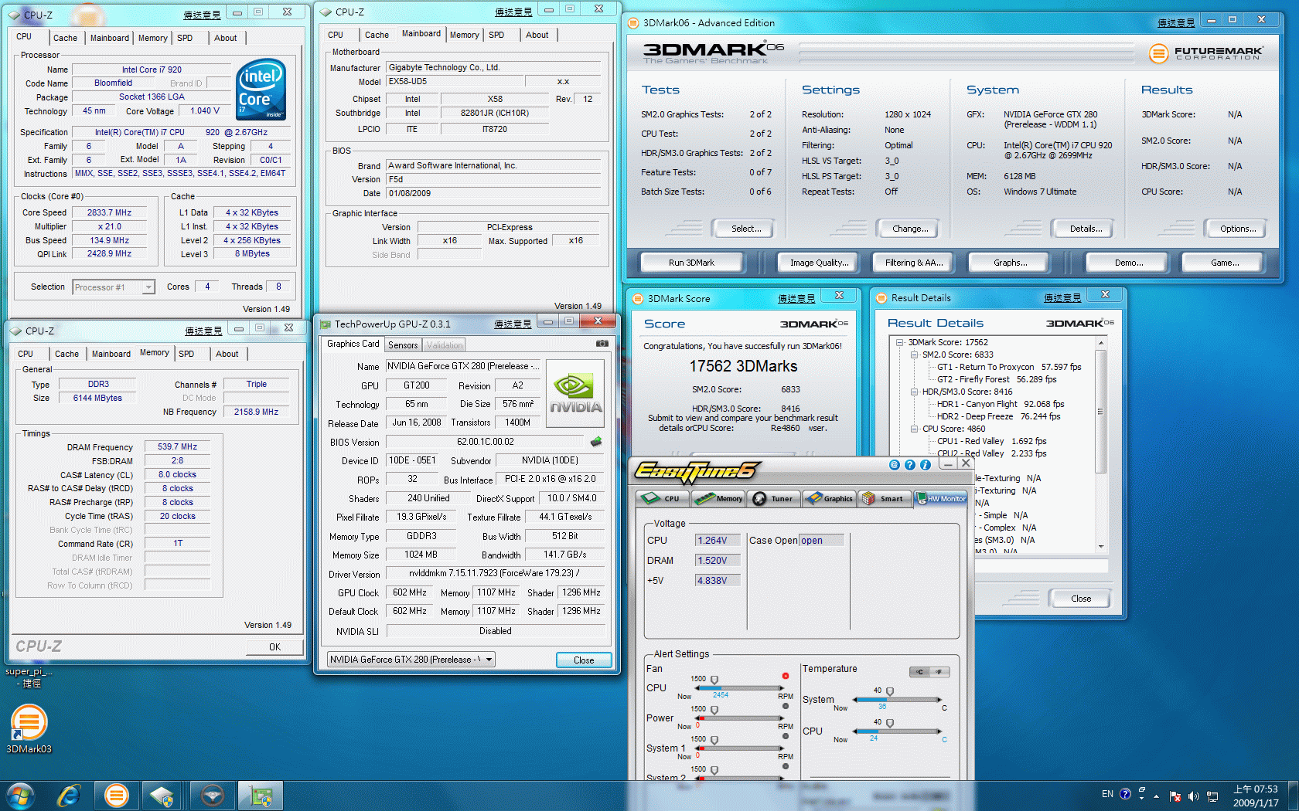
Task: Click the BIOS save chip icon in GPU-Z
Action: click(595, 442)
